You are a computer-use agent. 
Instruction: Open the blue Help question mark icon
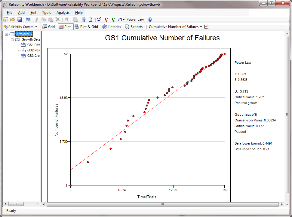(x=150, y=20)
